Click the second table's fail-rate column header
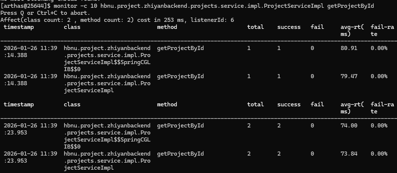Viewport: 397px width, 173px height. pos(382,108)
